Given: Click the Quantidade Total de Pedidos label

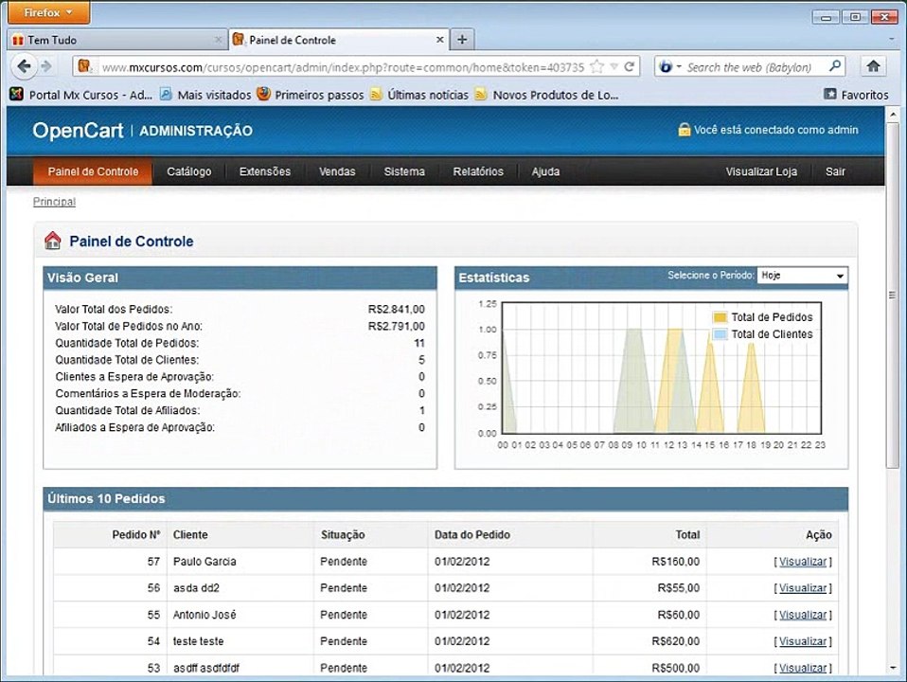Looking at the screenshot, I should (x=127, y=343).
